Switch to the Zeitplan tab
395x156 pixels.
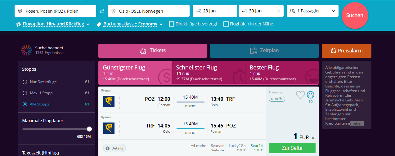(264, 51)
